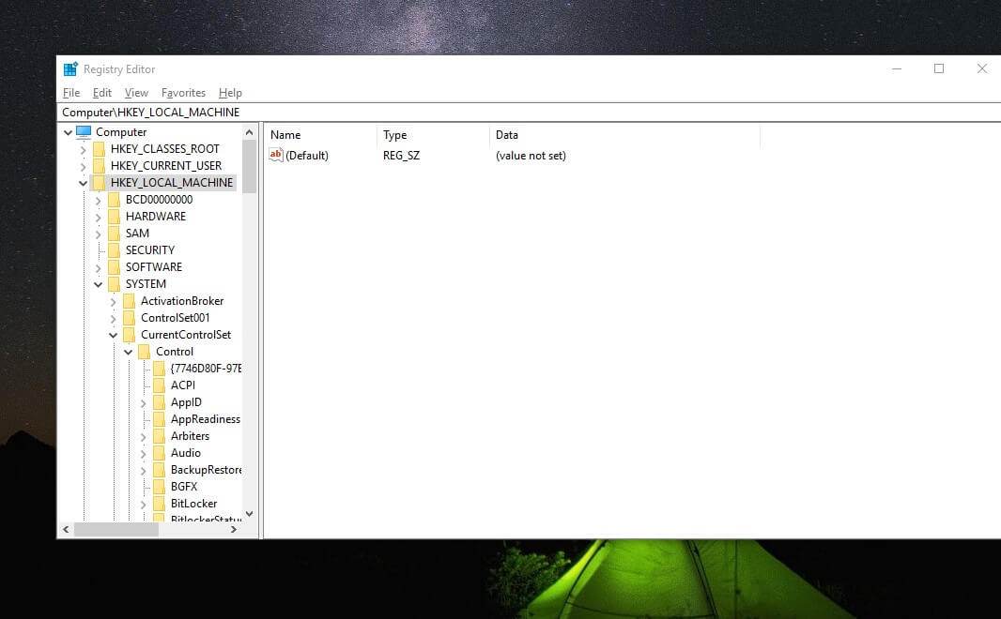Open the Favorites menu

coord(183,92)
